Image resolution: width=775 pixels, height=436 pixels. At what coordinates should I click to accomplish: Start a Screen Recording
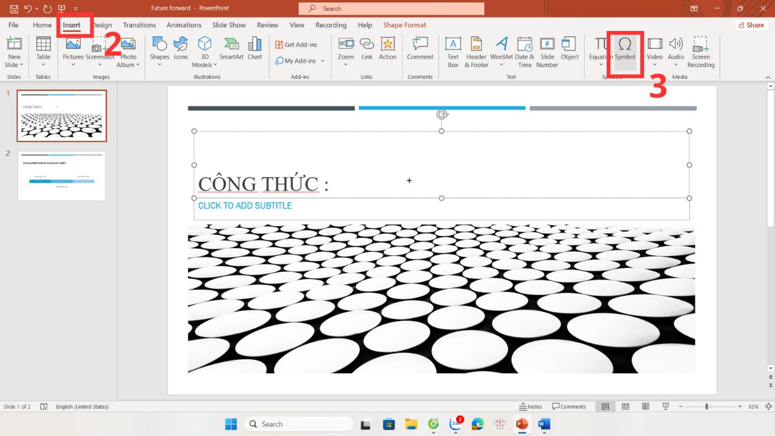[701, 52]
